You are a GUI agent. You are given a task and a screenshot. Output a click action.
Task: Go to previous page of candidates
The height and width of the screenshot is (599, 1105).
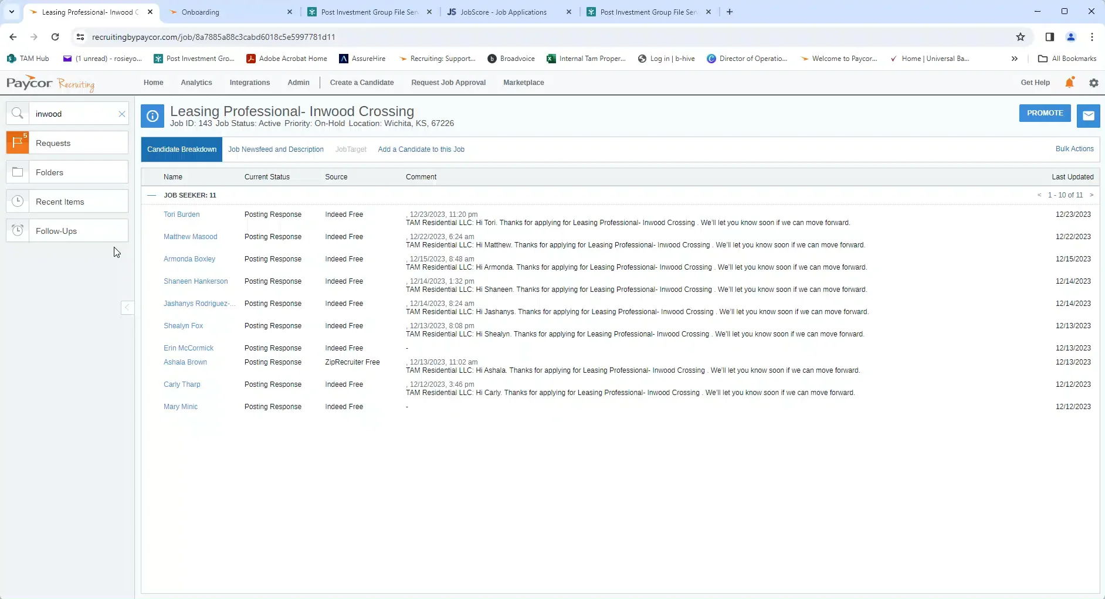pyautogui.click(x=1039, y=195)
